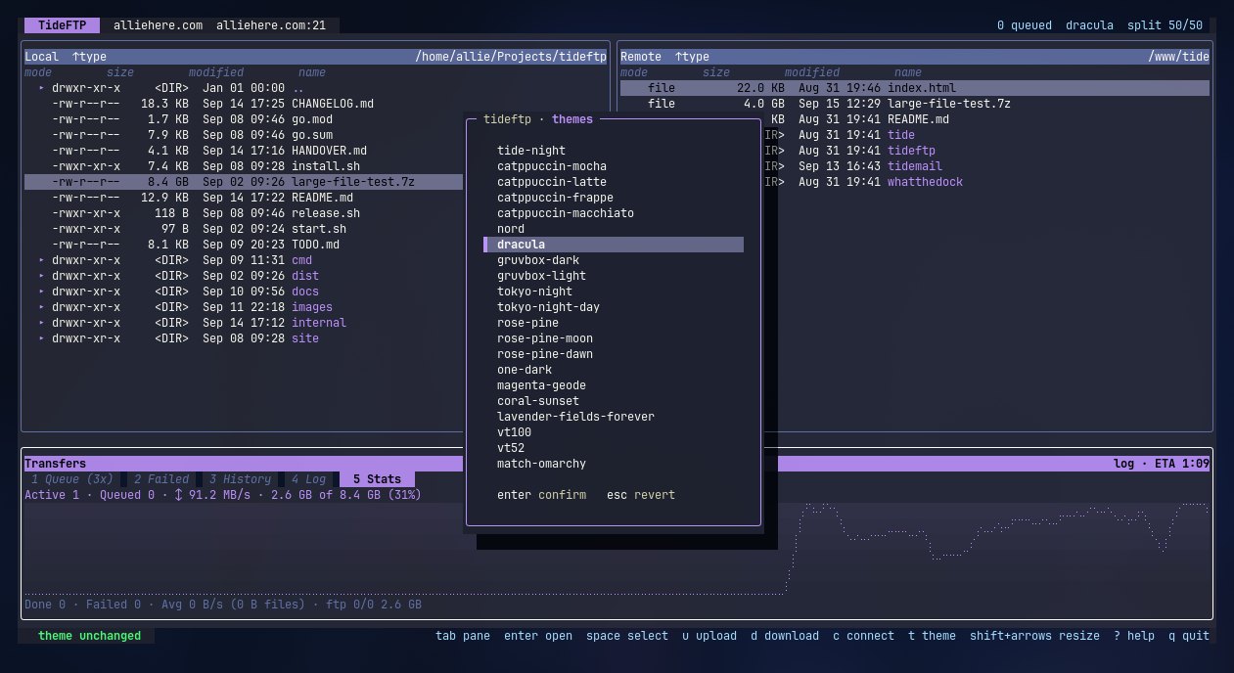Click the enter open shortcut hint
Viewport: 1234px width, 673px height.
click(538, 636)
